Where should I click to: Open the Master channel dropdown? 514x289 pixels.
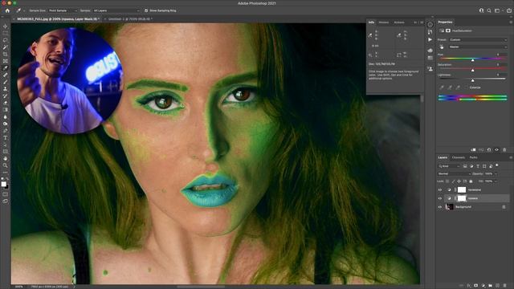[x=478, y=47]
